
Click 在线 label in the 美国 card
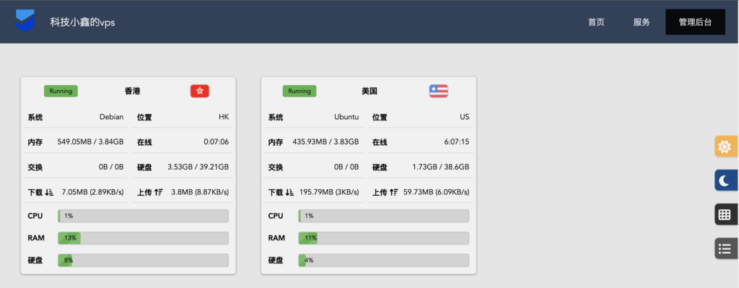(380, 142)
